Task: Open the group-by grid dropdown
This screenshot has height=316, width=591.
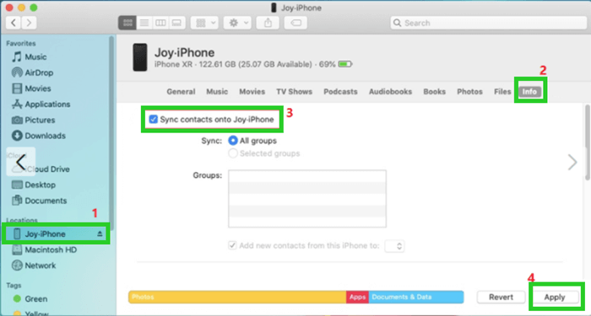Action: (204, 23)
